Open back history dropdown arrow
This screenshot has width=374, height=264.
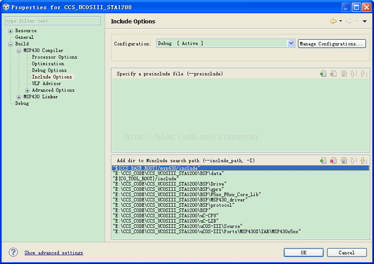(x=340, y=21)
